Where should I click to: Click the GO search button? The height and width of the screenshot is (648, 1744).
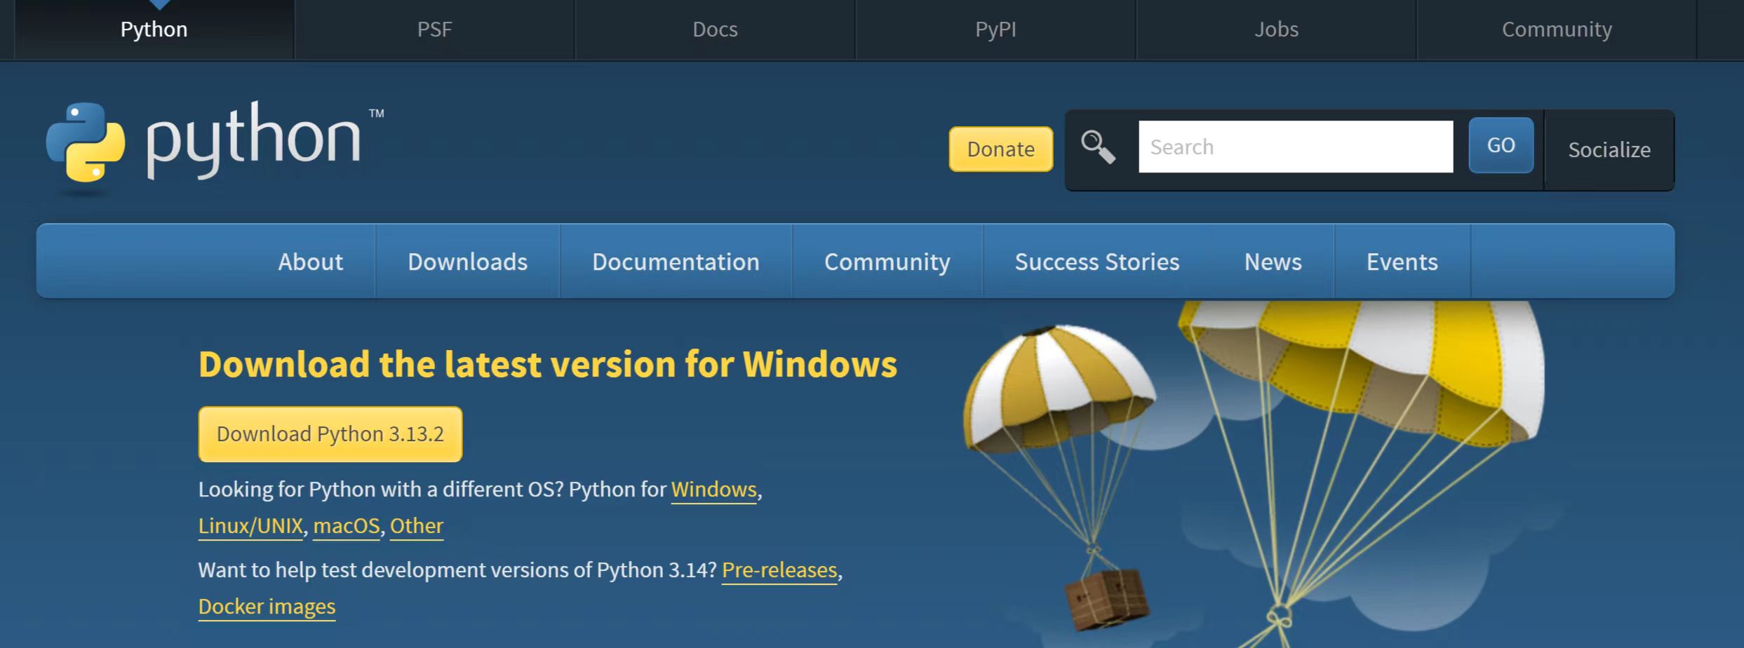click(1501, 145)
